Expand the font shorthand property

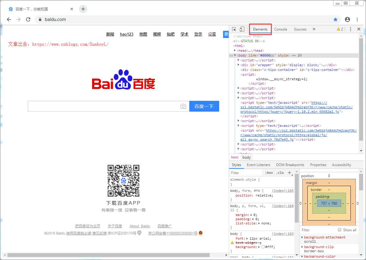pos(248,238)
